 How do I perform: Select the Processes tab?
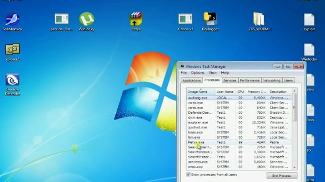212,80
